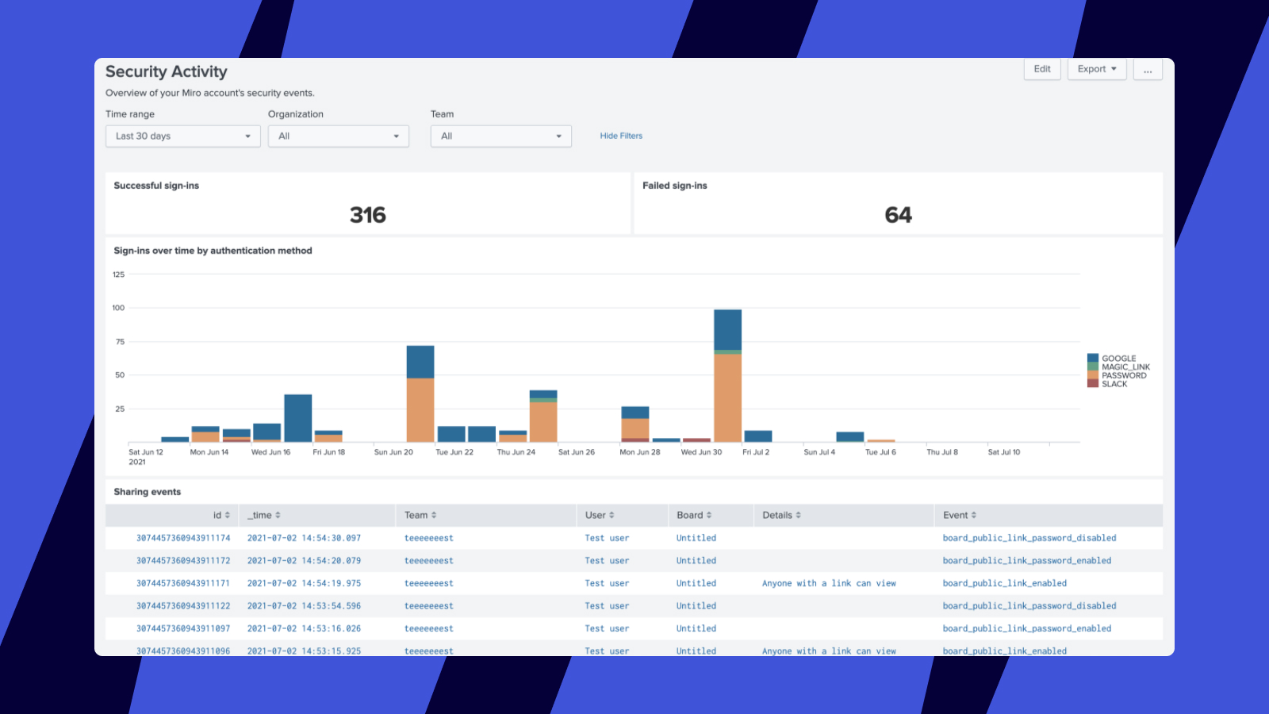Viewport: 1269px width, 714px height.
Task: Click the _time column sort icon
Action: click(278, 516)
